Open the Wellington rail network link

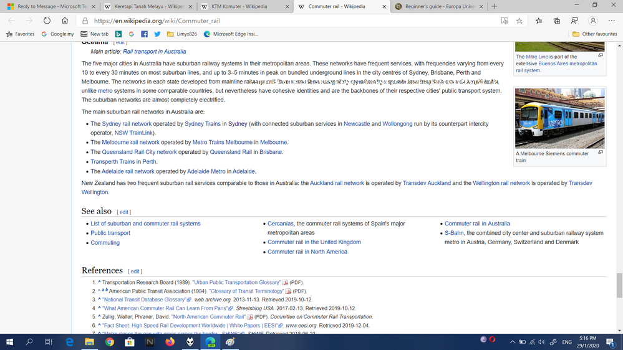pos(501,183)
